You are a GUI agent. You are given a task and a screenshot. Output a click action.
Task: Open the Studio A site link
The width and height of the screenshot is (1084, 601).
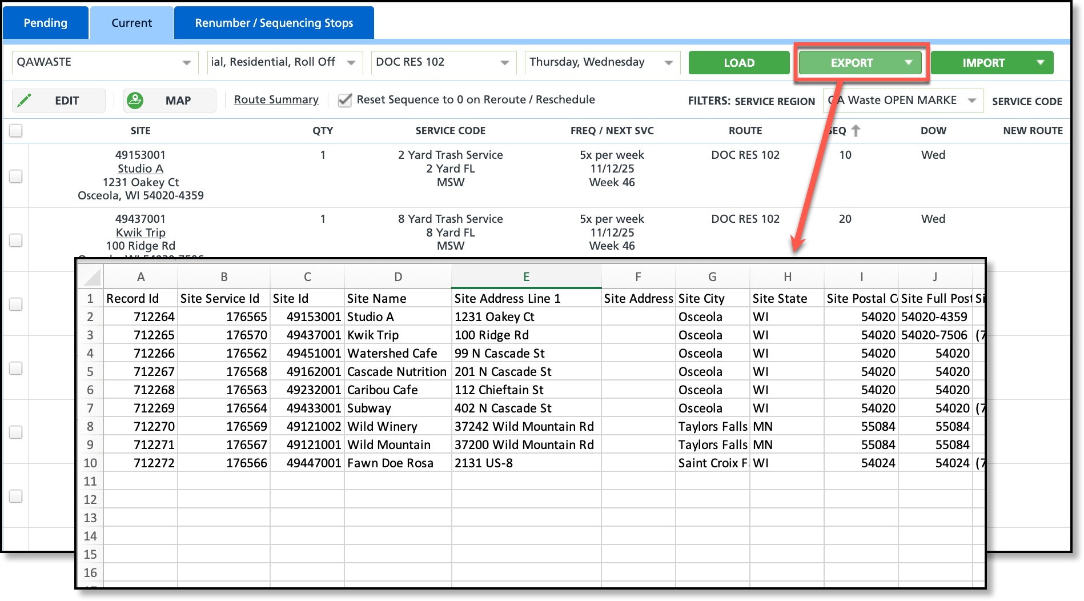coord(140,169)
